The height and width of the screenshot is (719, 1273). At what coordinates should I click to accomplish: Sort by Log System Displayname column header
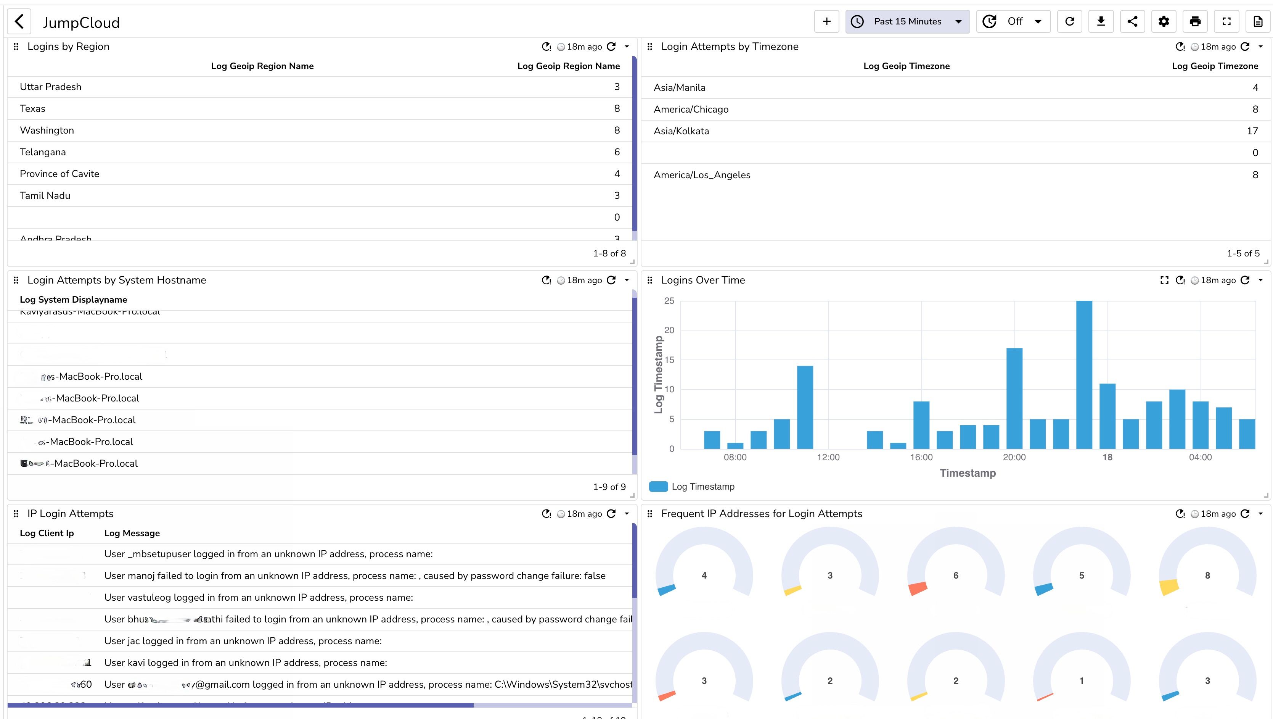coord(73,300)
